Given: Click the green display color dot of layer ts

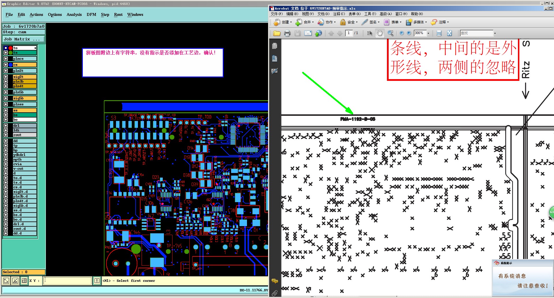Looking at the screenshot, I should [x=10, y=53].
